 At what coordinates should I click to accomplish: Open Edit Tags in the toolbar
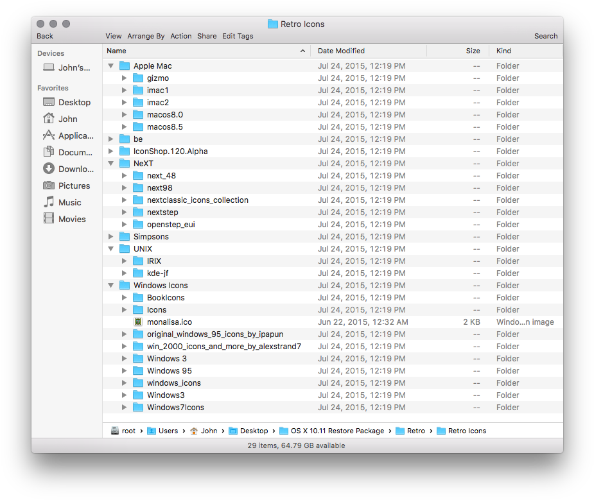click(x=238, y=36)
